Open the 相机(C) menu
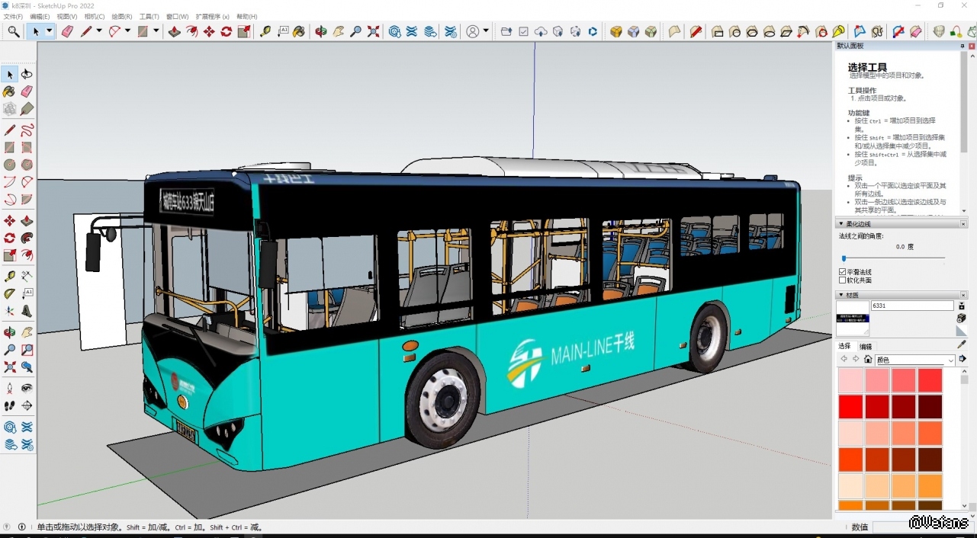Viewport: 977px width, 538px height. [x=95, y=16]
